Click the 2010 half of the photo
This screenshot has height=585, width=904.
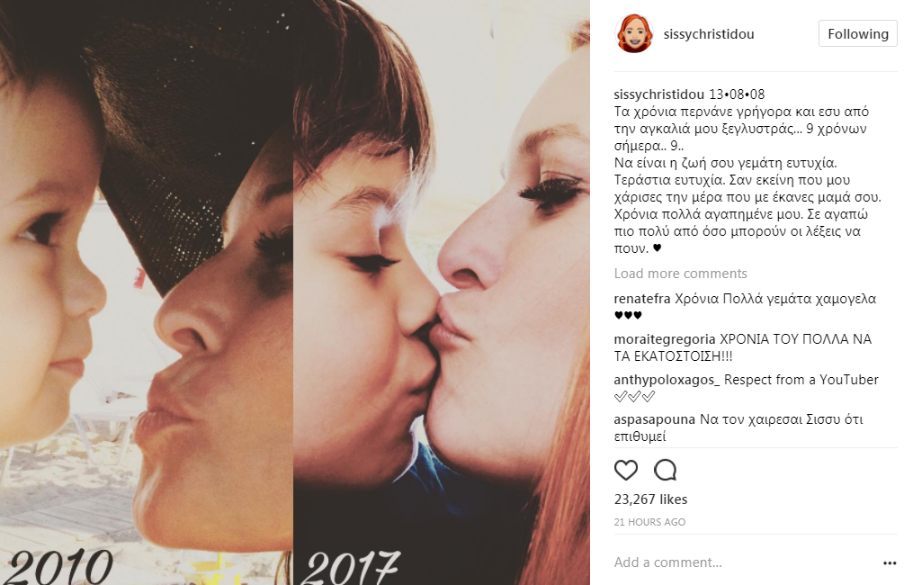pyautogui.click(x=147, y=292)
